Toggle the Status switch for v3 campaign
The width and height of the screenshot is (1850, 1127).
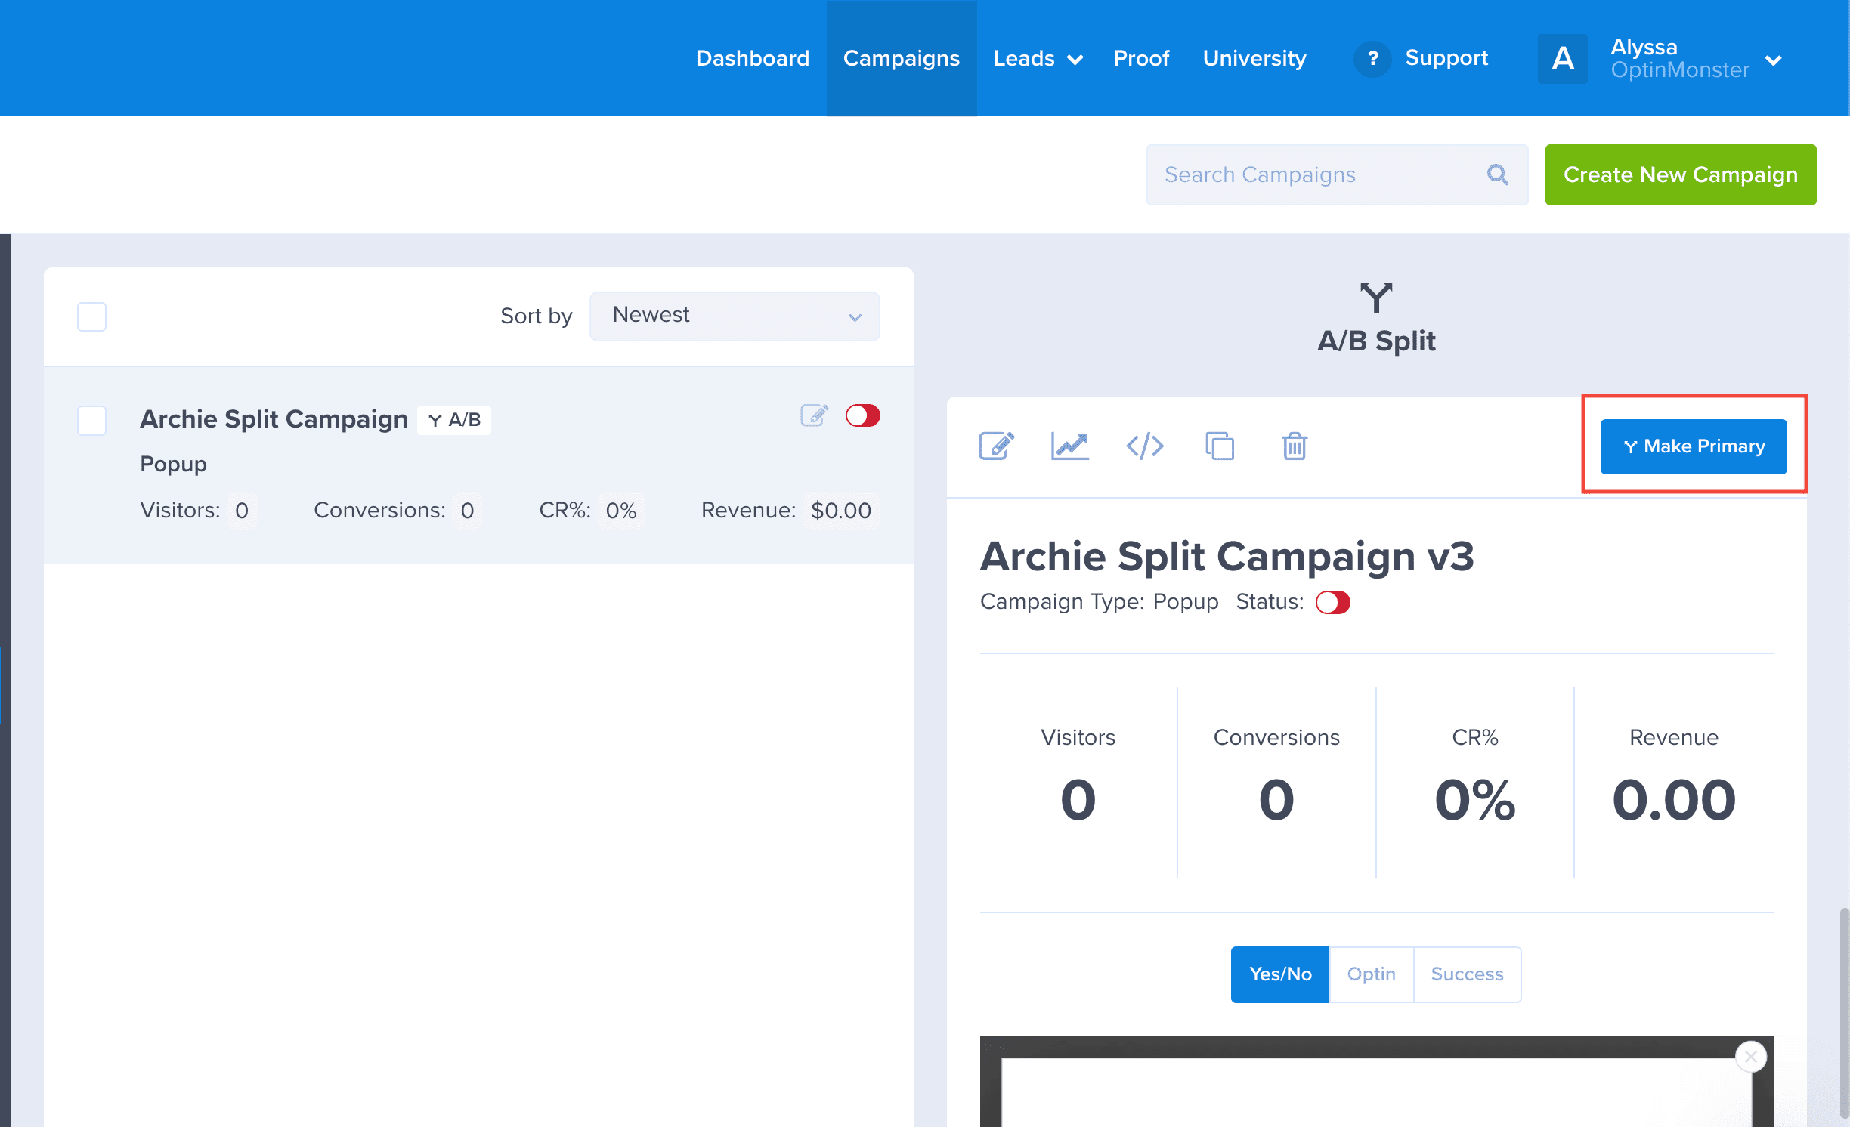(1332, 602)
